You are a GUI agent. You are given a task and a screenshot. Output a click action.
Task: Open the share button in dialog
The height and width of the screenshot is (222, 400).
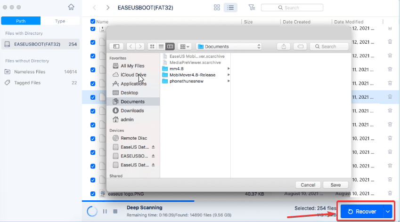pyautogui.click(x=284, y=47)
